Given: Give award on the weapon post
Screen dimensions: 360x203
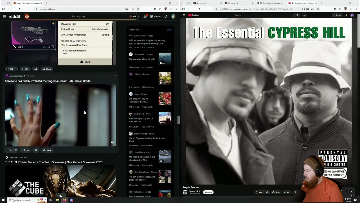Looking at the screenshot, I should [x=35, y=69].
